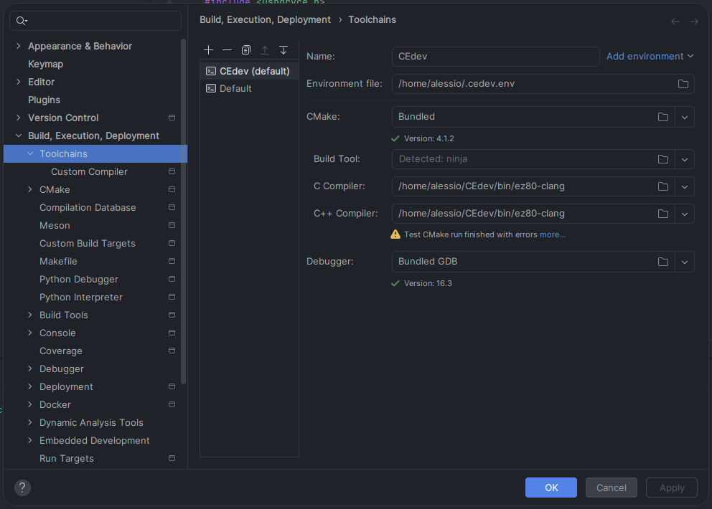Expand the Embedded Development tree item
712x509 pixels.
29,440
